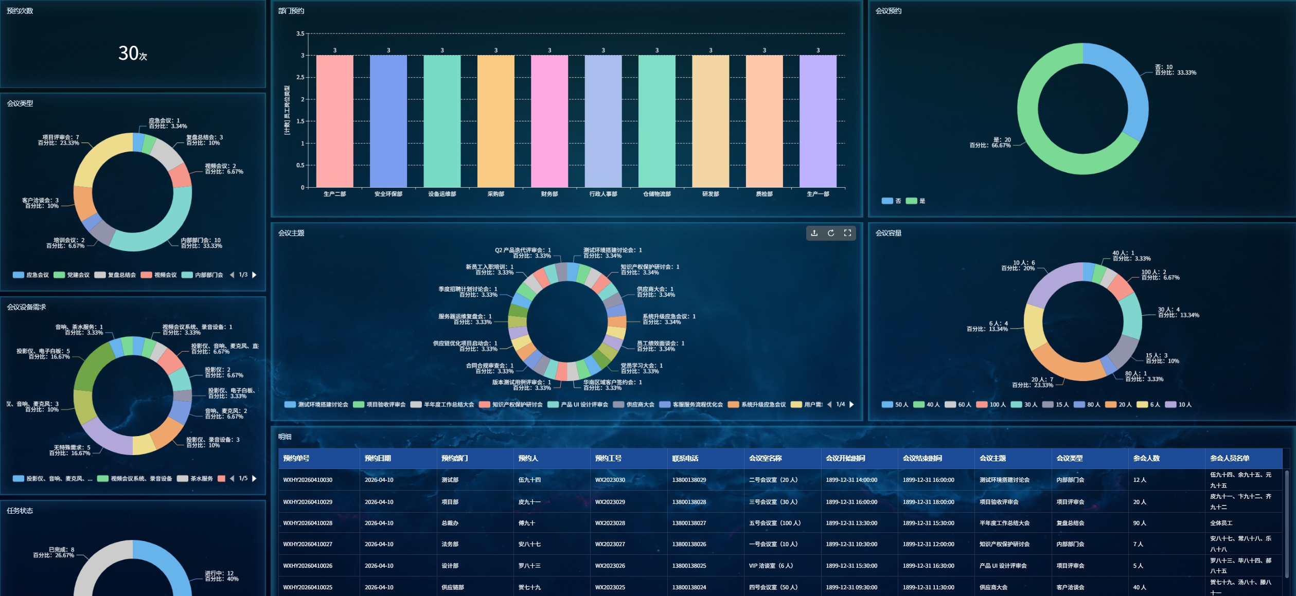The height and width of the screenshot is (596, 1296).
Task: Go to next page of 会议类型 legend
Action: click(254, 275)
